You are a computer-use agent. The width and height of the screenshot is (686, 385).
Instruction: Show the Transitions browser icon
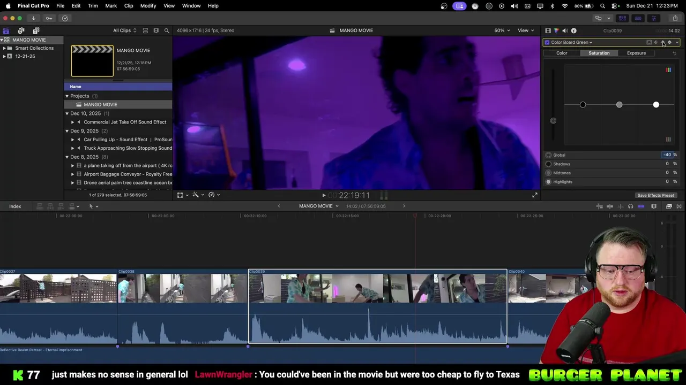(679, 206)
